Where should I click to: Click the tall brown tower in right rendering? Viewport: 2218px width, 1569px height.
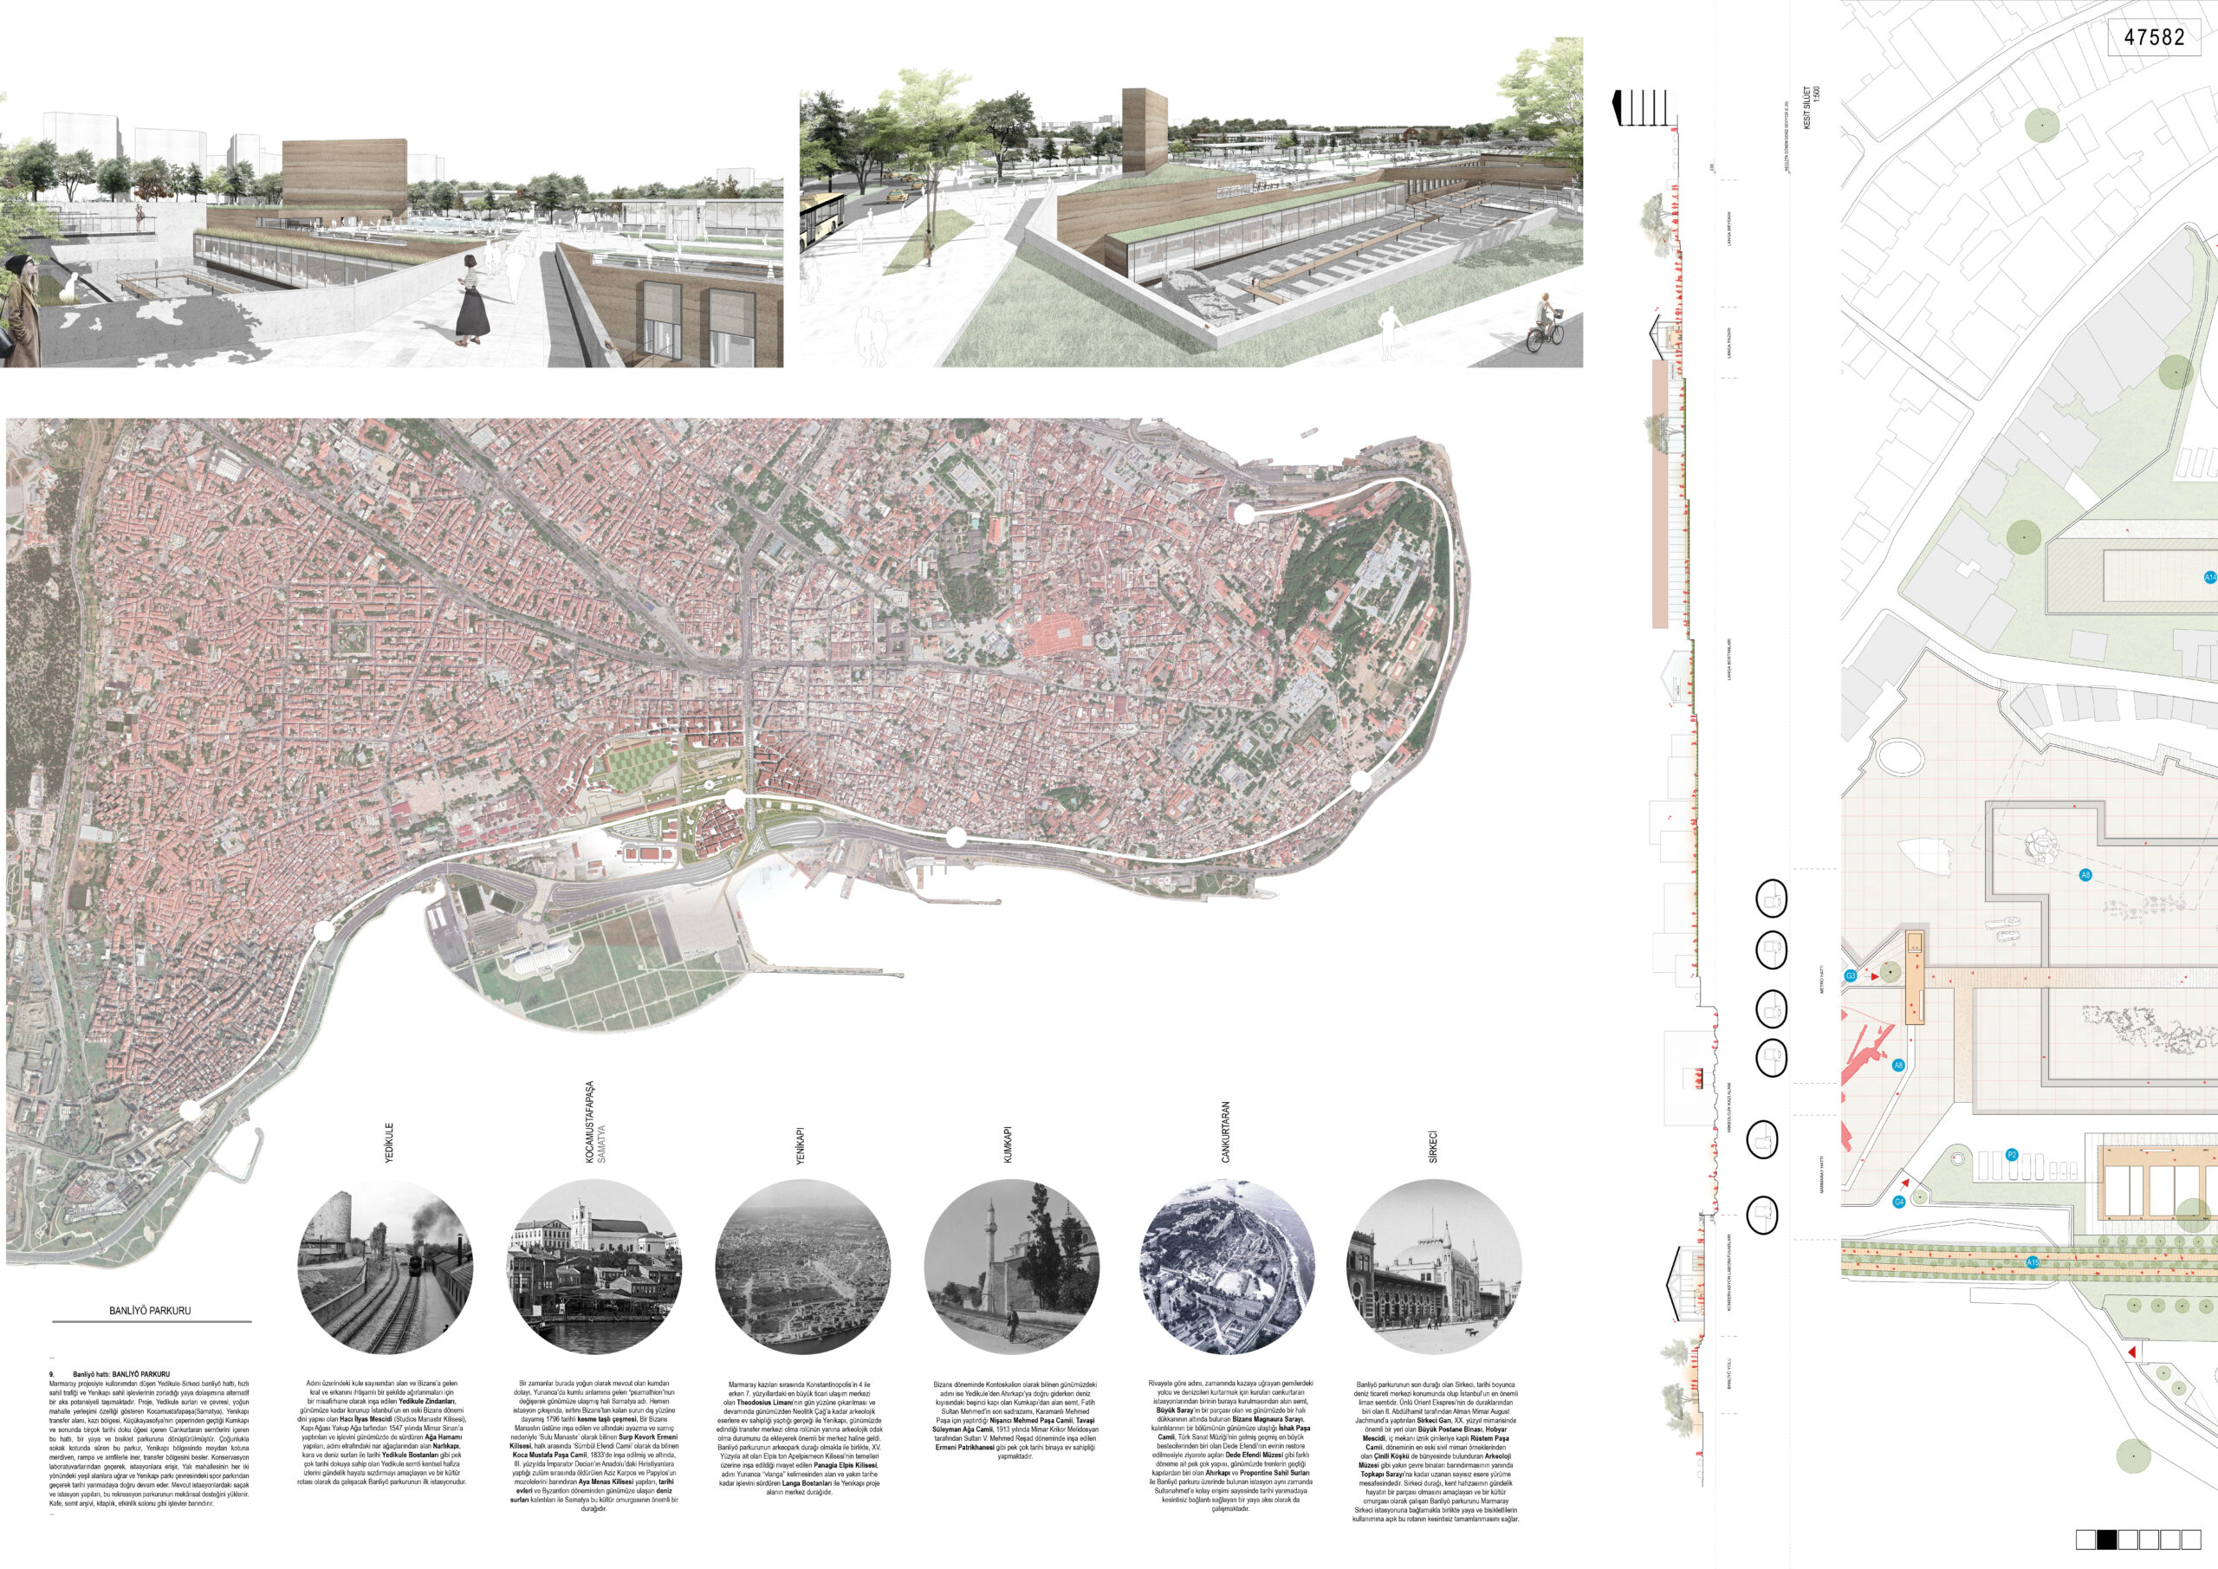[1145, 132]
